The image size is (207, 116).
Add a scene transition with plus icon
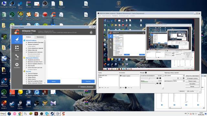178,78
